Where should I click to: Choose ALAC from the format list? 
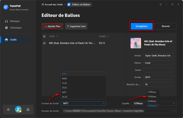click(83, 97)
